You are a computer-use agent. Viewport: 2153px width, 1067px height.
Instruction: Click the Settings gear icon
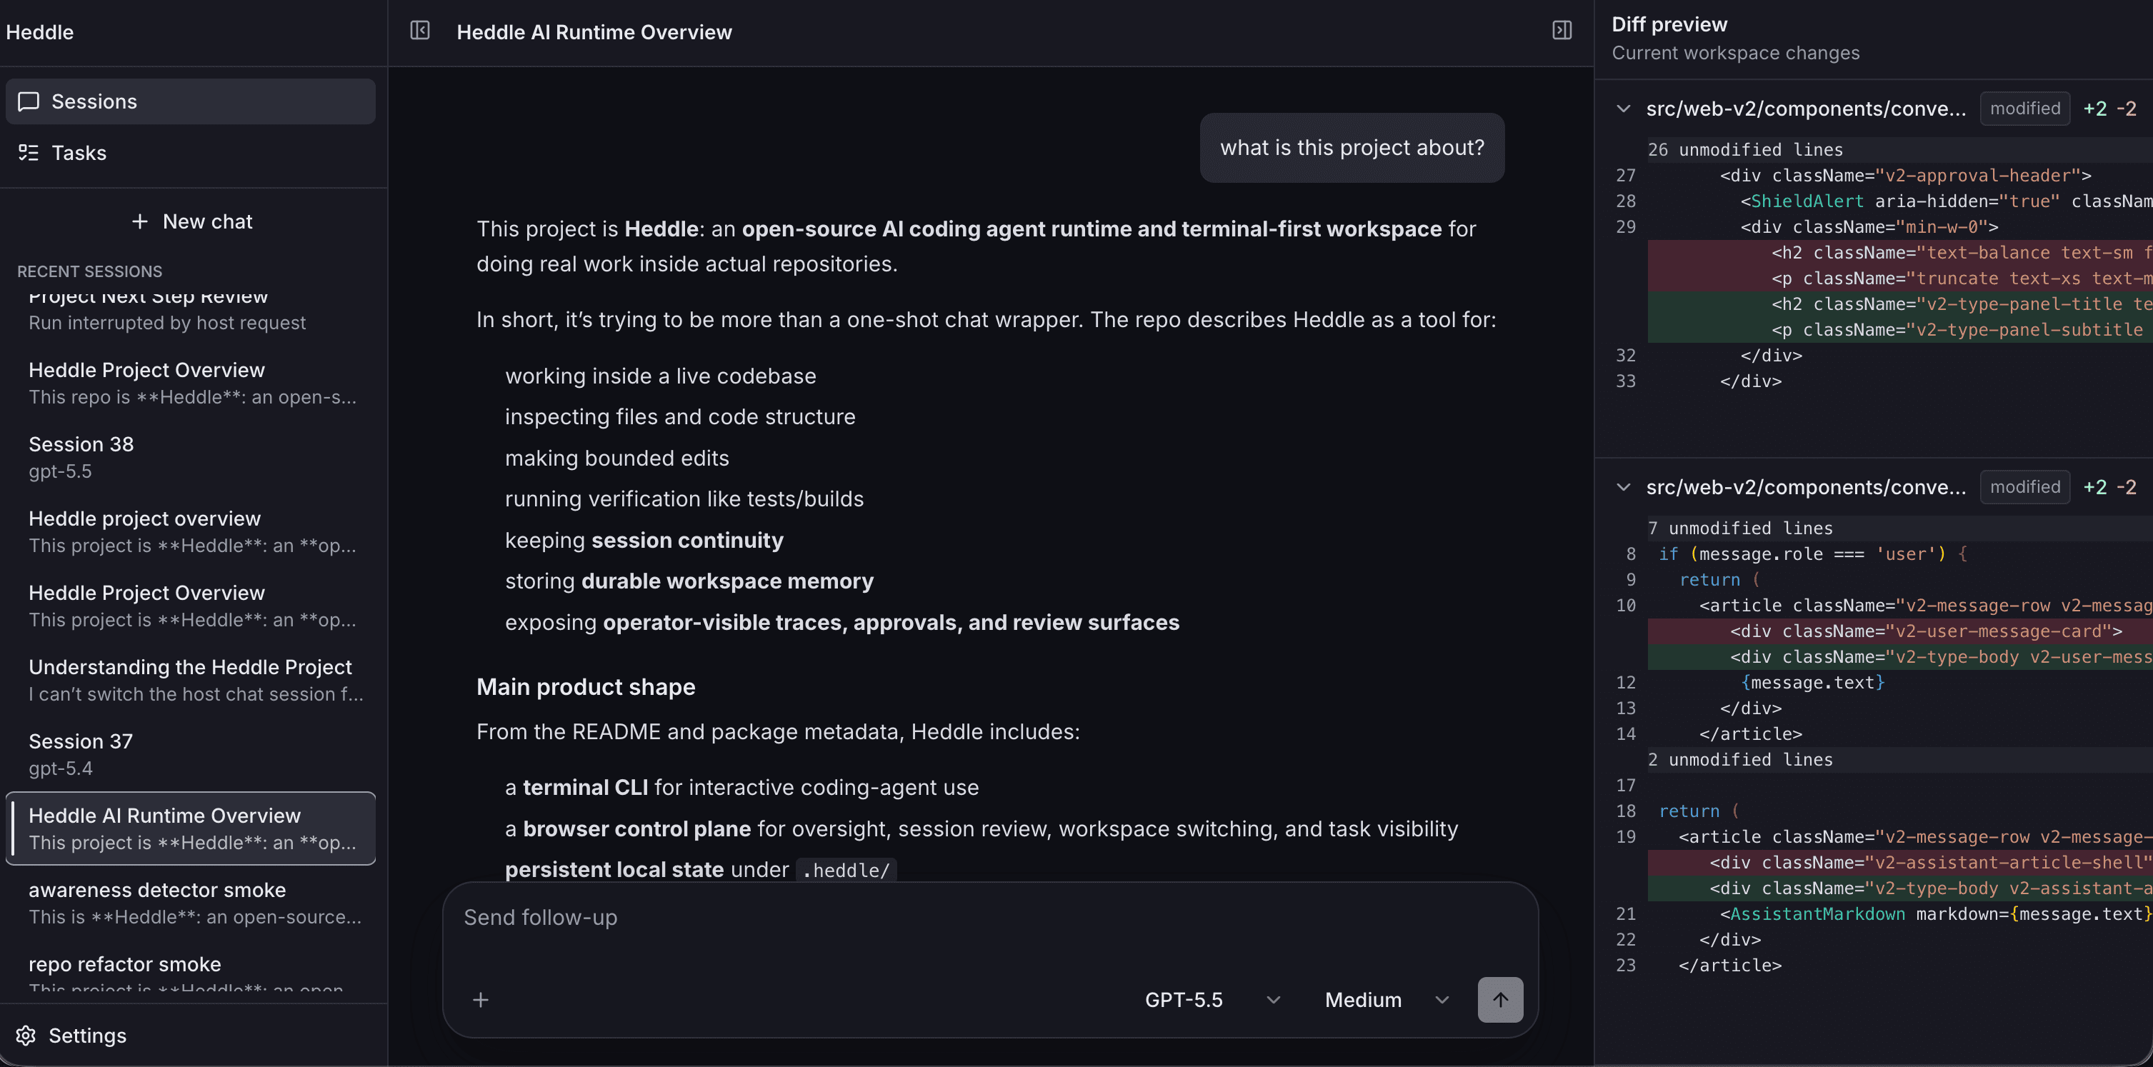(26, 1036)
